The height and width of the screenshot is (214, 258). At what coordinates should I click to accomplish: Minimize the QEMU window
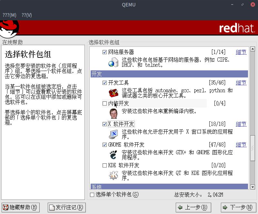[x=232, y=5]
